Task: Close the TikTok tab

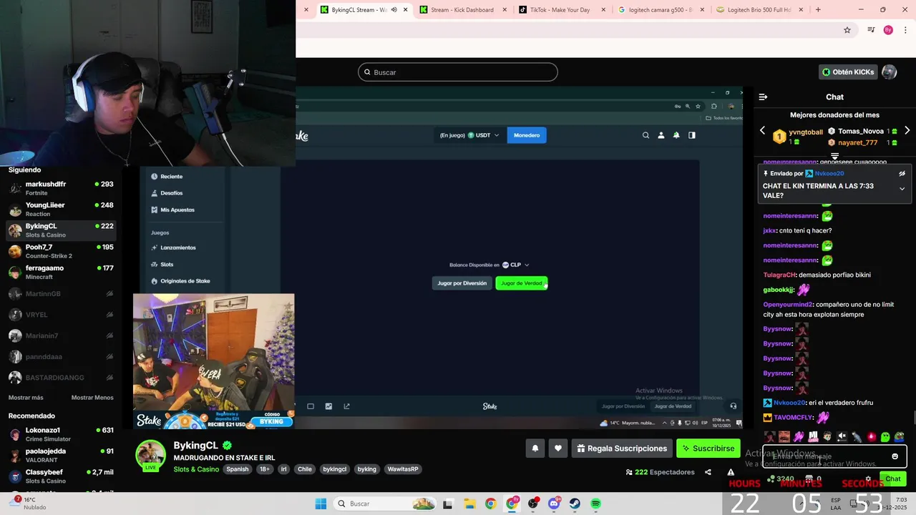Action: (x=603, y=10)
